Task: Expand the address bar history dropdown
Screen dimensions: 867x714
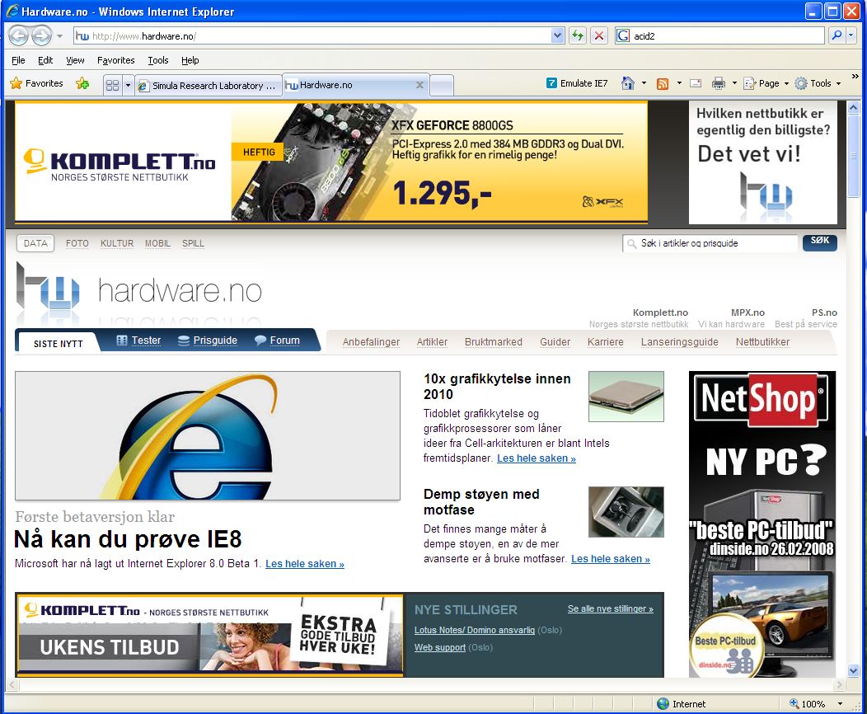Action: coord(557,36)
